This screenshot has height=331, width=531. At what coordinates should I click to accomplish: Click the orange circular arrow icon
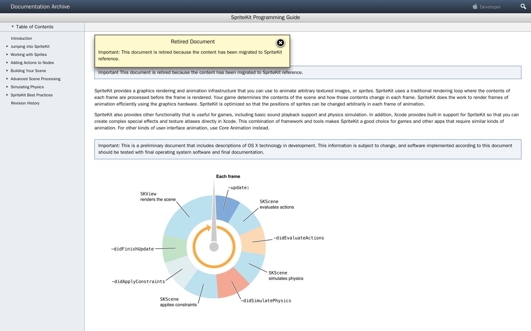click(214, 246)
